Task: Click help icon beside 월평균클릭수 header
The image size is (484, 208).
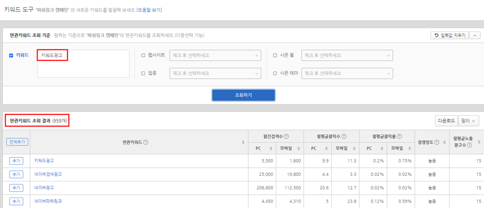Action: (x=343, y=136)
